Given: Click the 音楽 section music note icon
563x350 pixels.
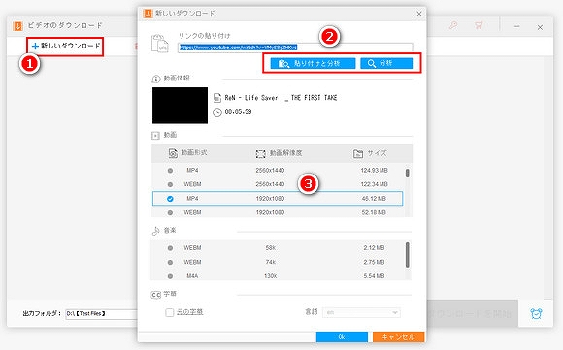Looking at the screenshot, I should pyautogui.click(x=156, y=231).
